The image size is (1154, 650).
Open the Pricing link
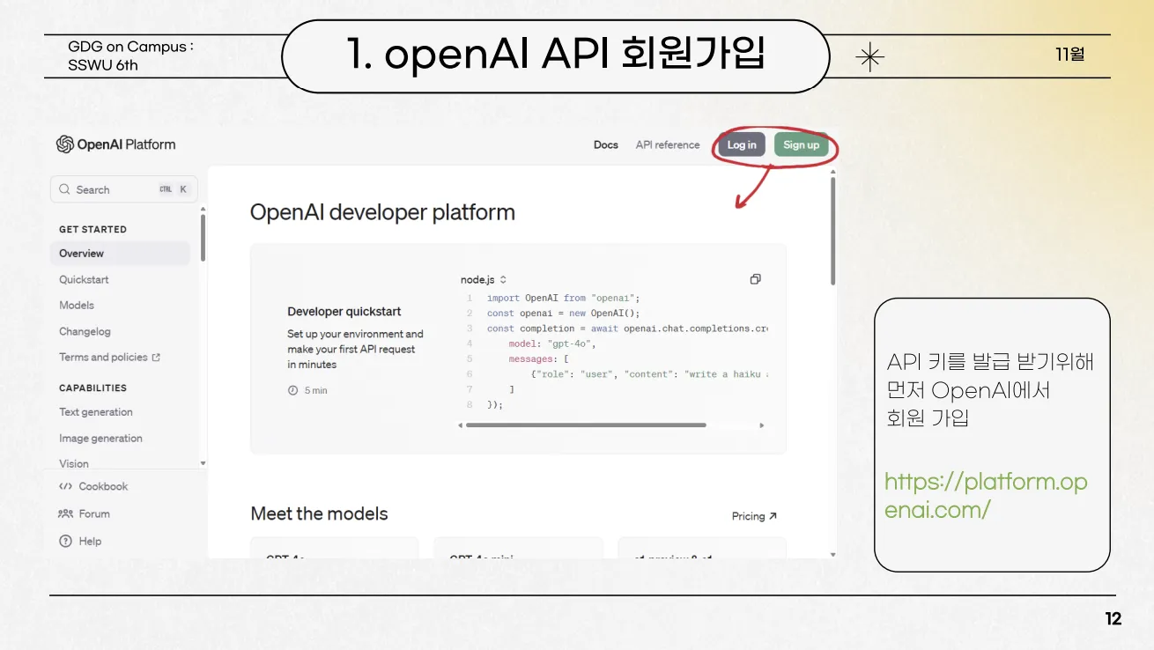pyautogui.click(x=754, y=516)
